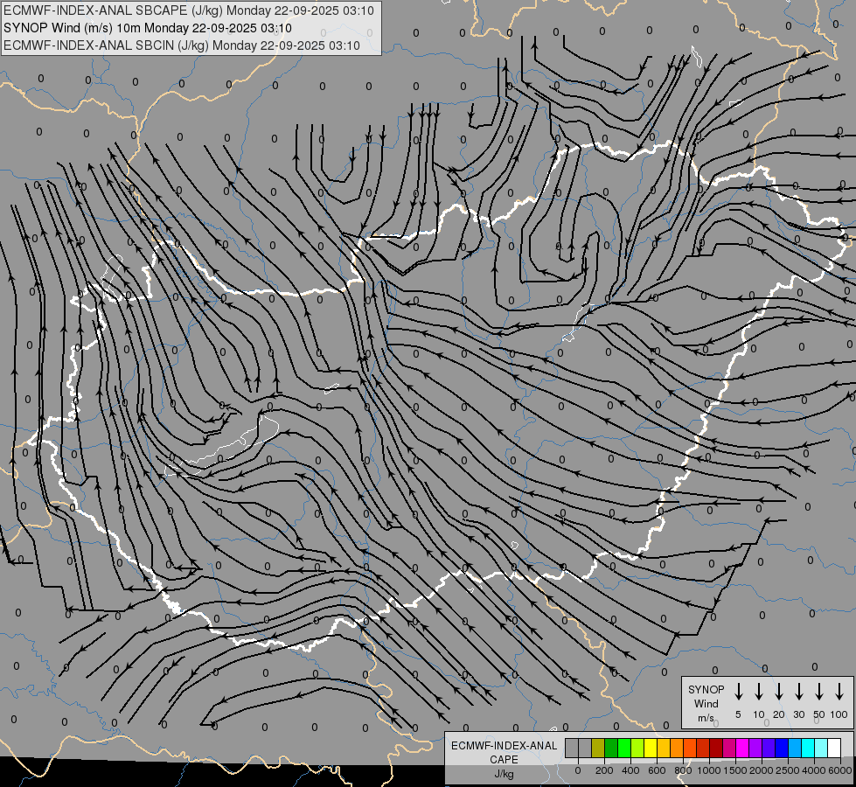Pick the pure blue swatch before 2500
This screenshot has width=856, height=787.
coord(781,748)
